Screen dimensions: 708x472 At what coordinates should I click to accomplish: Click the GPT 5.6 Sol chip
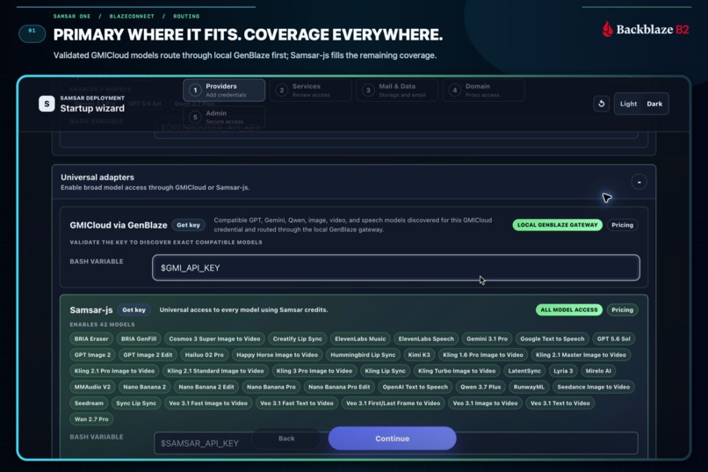[614, 338]
